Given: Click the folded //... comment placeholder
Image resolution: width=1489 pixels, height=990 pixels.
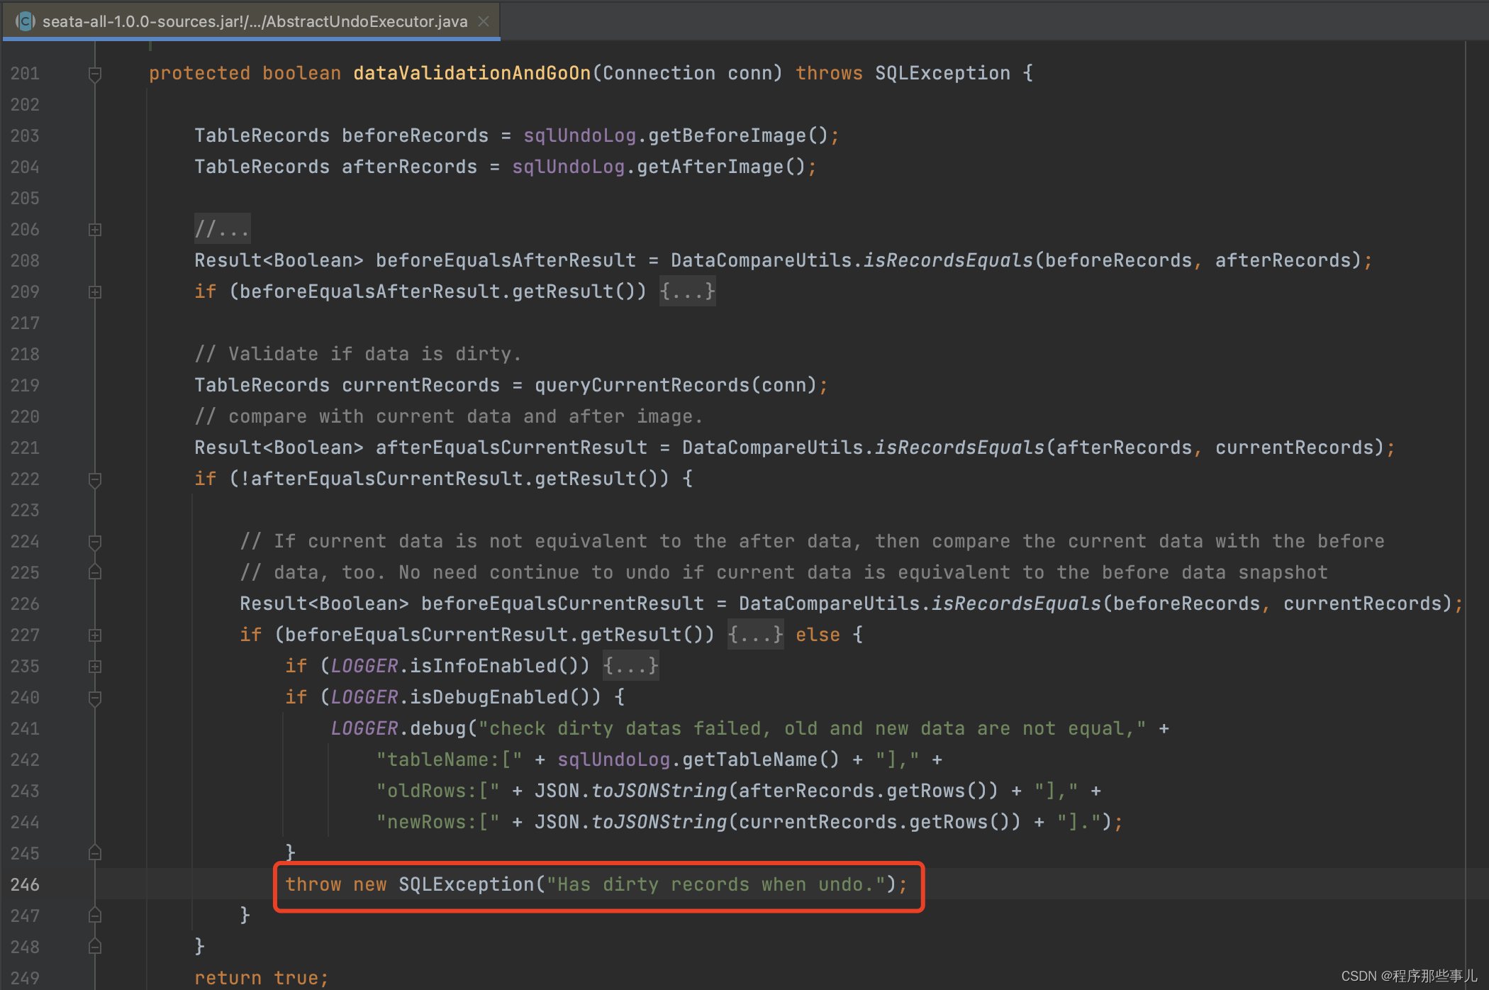Looking at the screenshot, I should [x=222, y=229].
